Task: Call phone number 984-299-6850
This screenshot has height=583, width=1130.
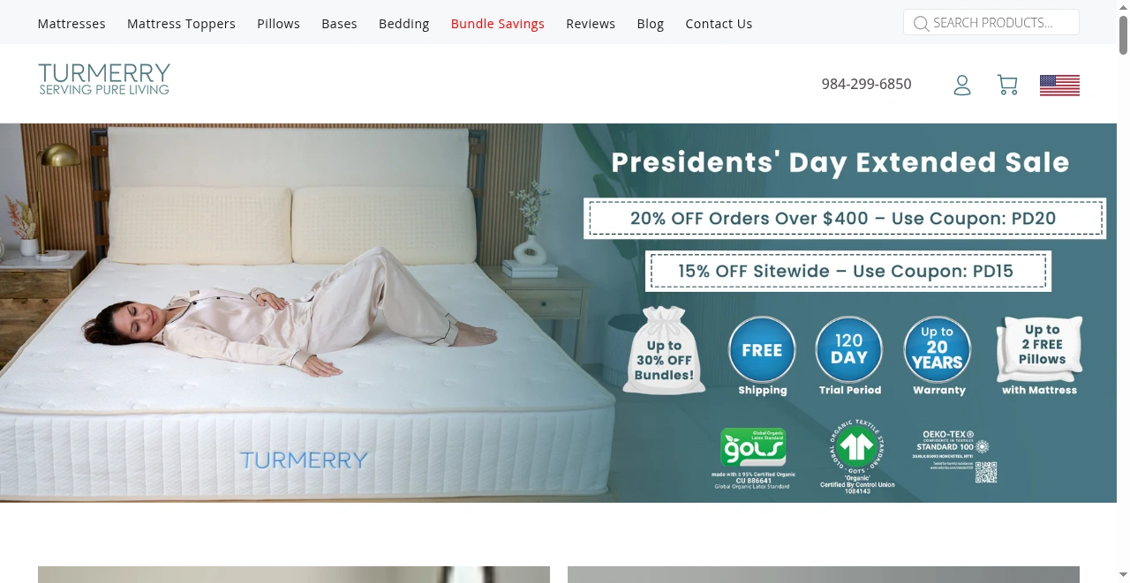Action: 866,85
